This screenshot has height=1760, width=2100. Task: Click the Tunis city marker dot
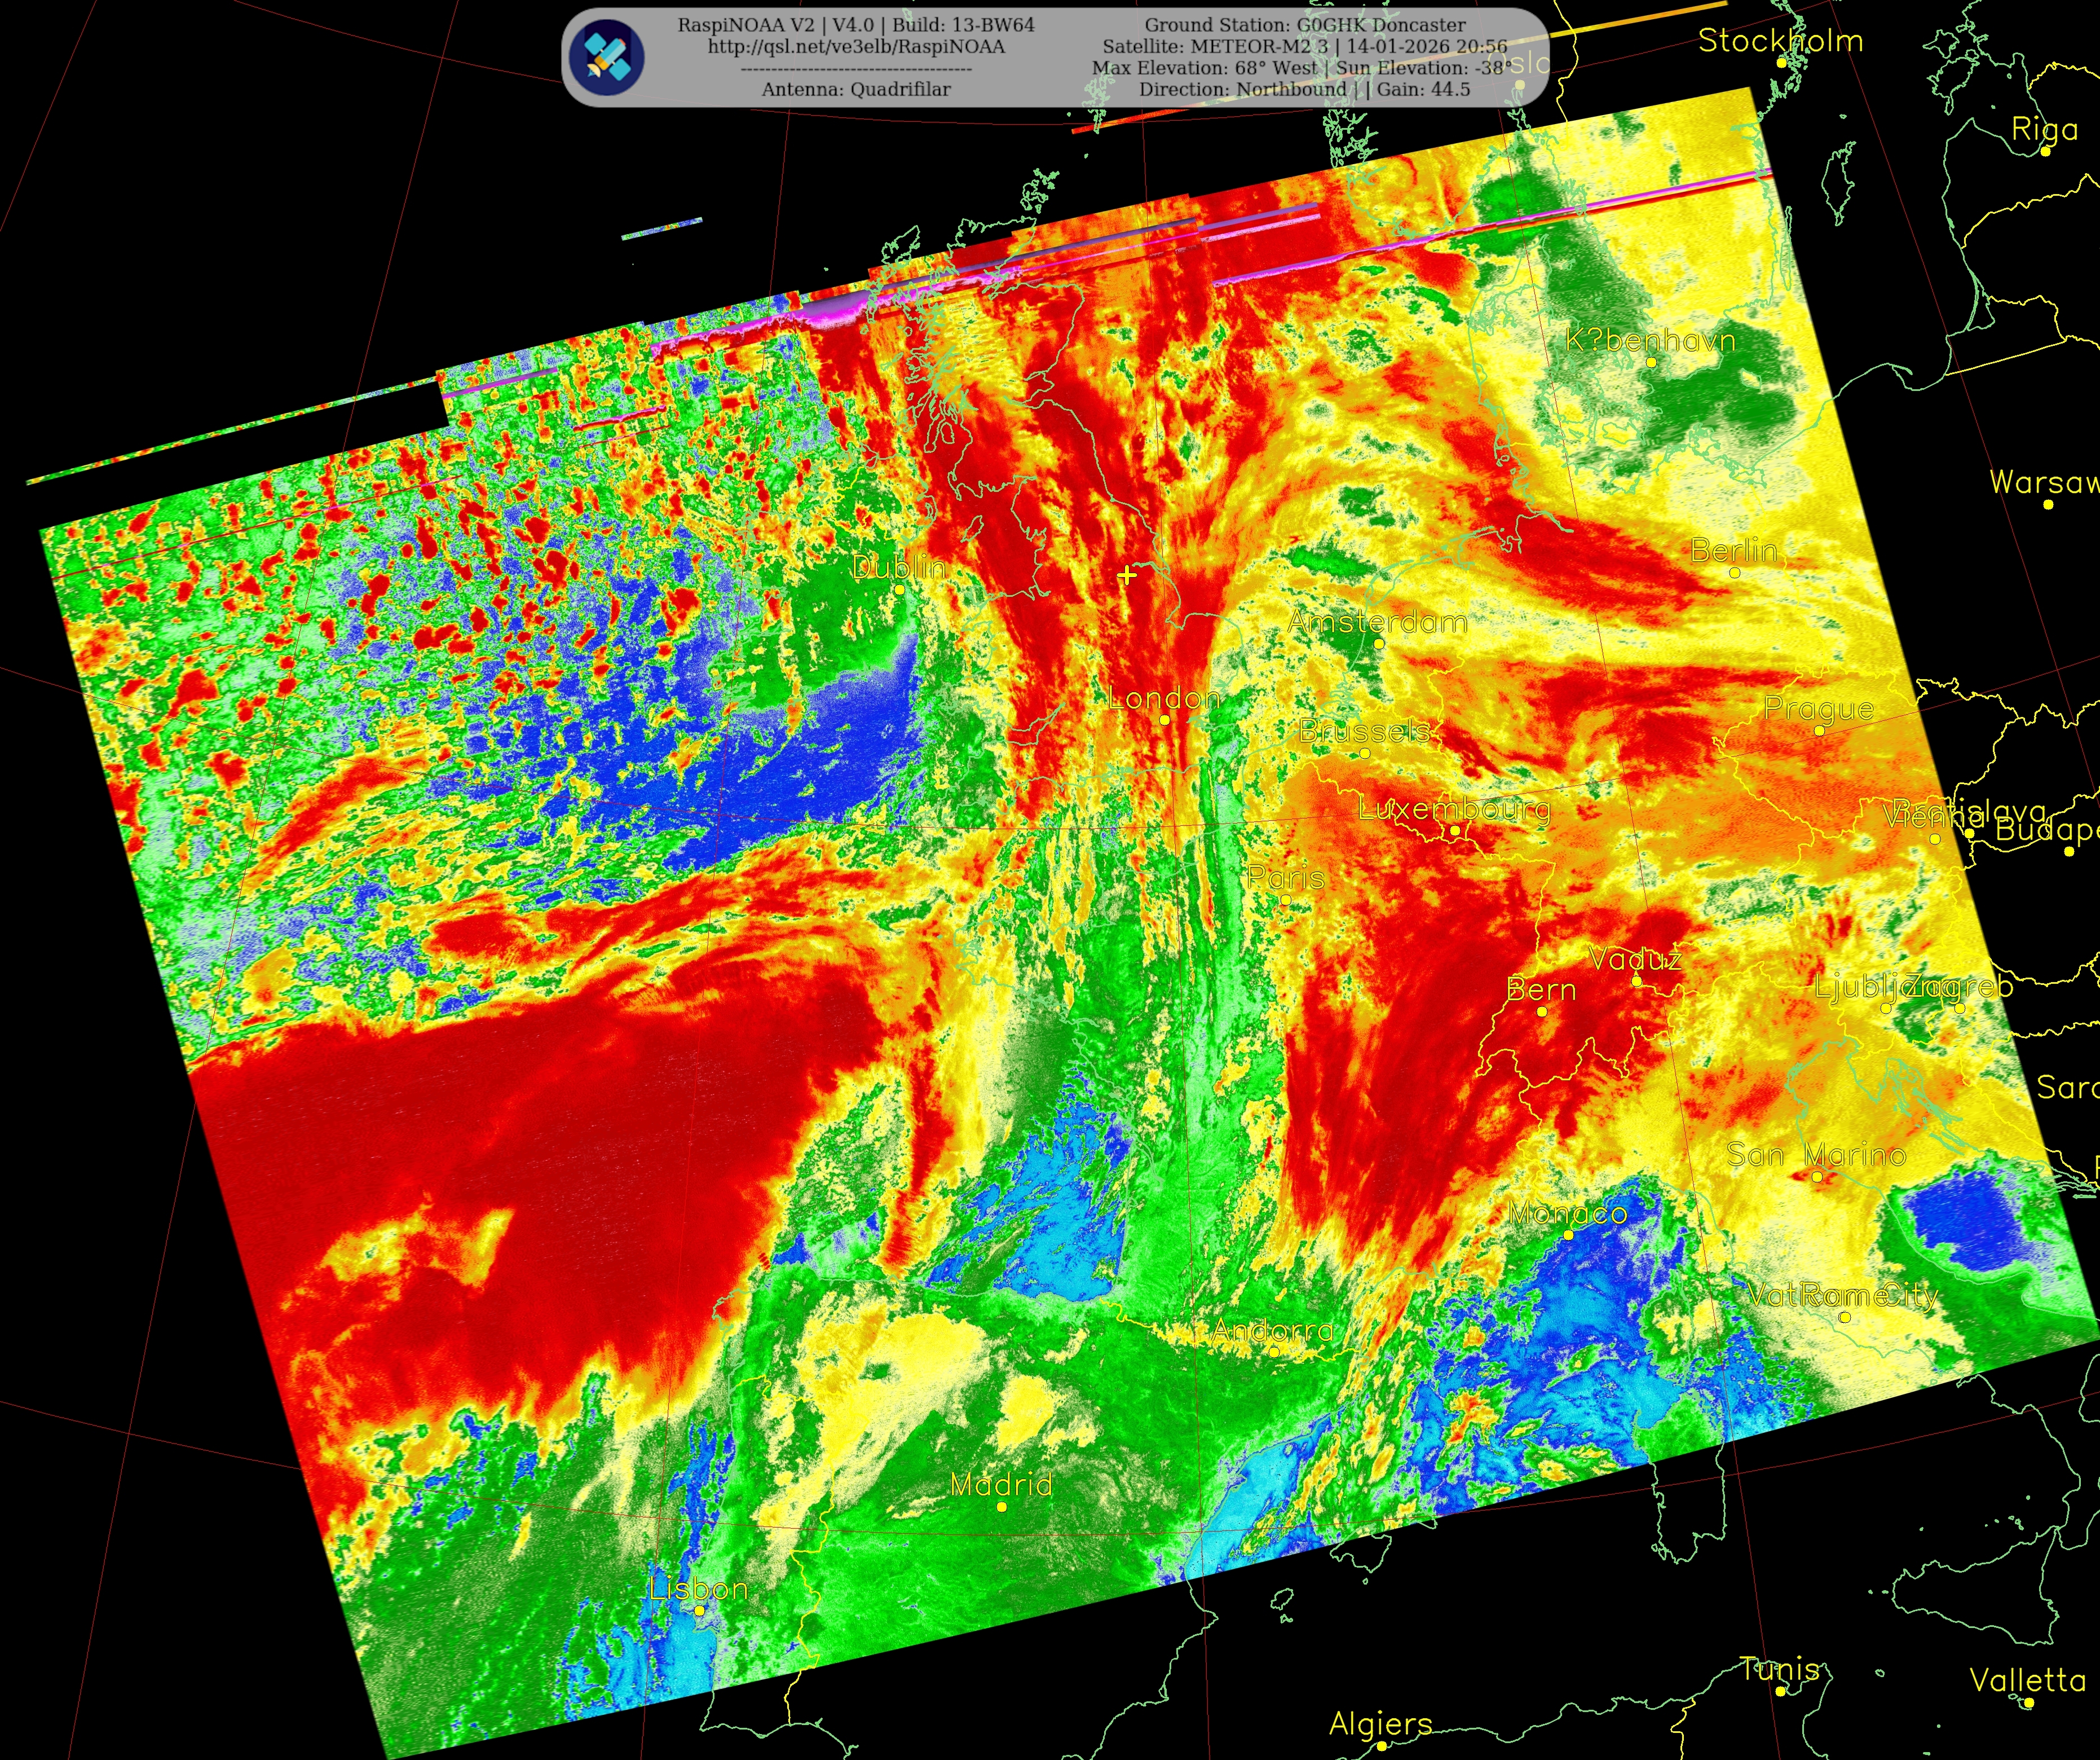click(1780, 1691)
